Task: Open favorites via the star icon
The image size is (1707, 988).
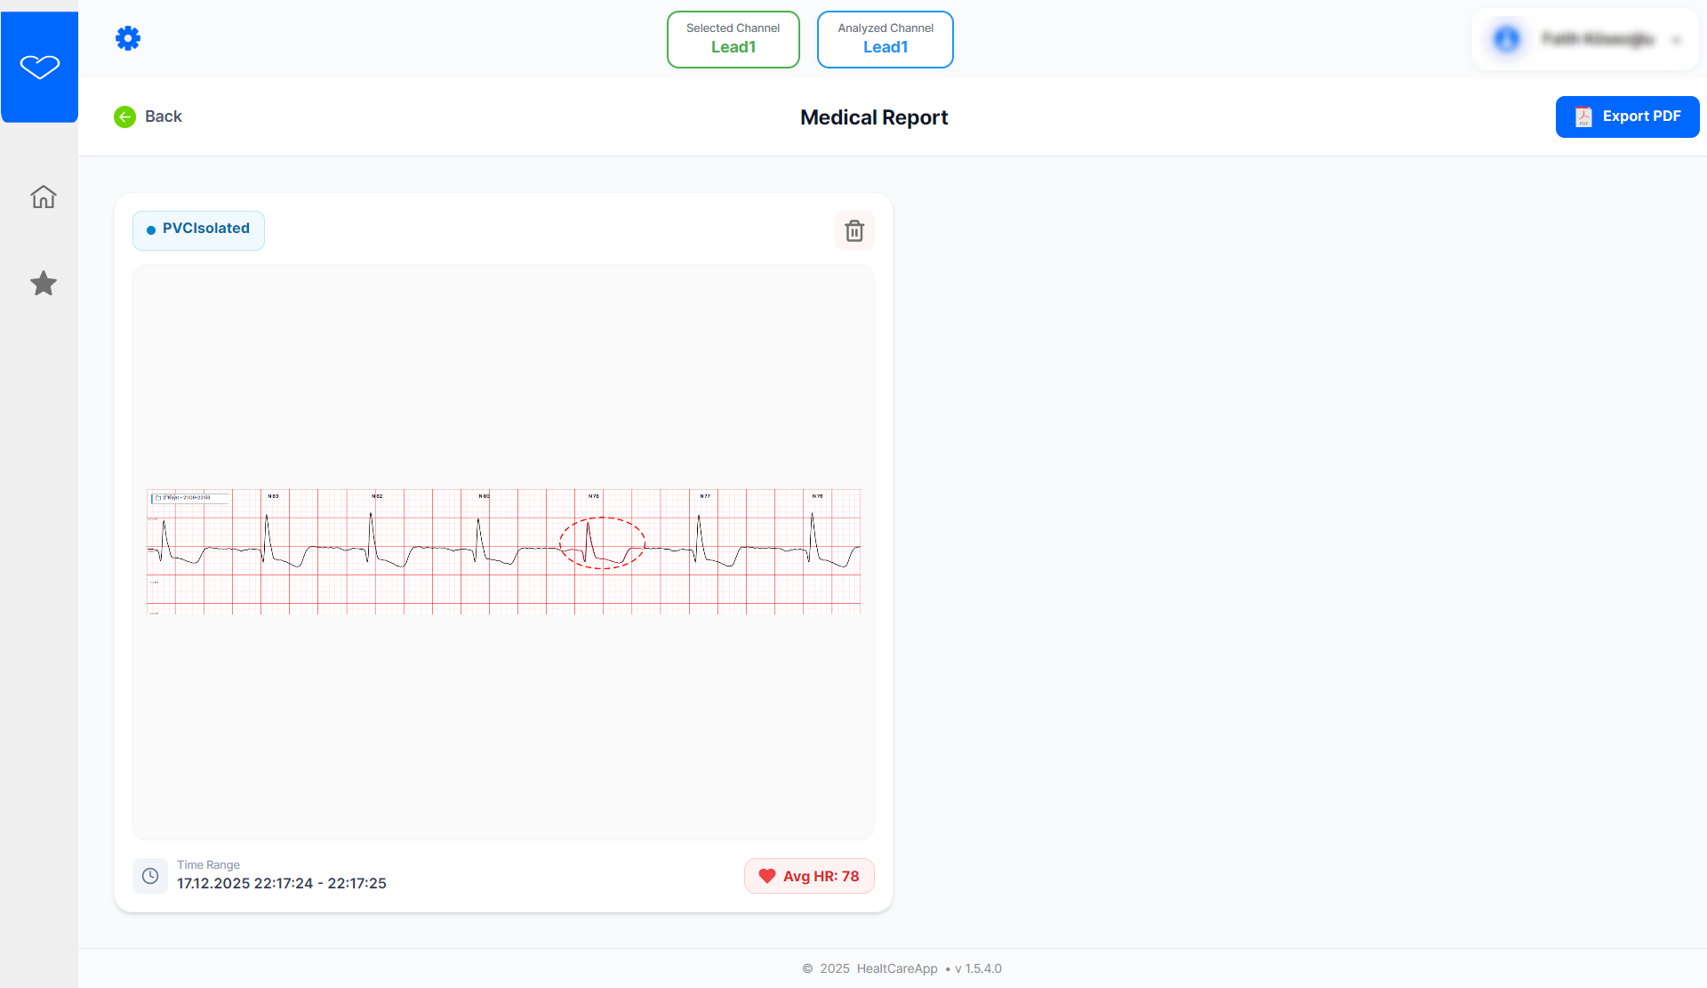Action: point(44,284)
